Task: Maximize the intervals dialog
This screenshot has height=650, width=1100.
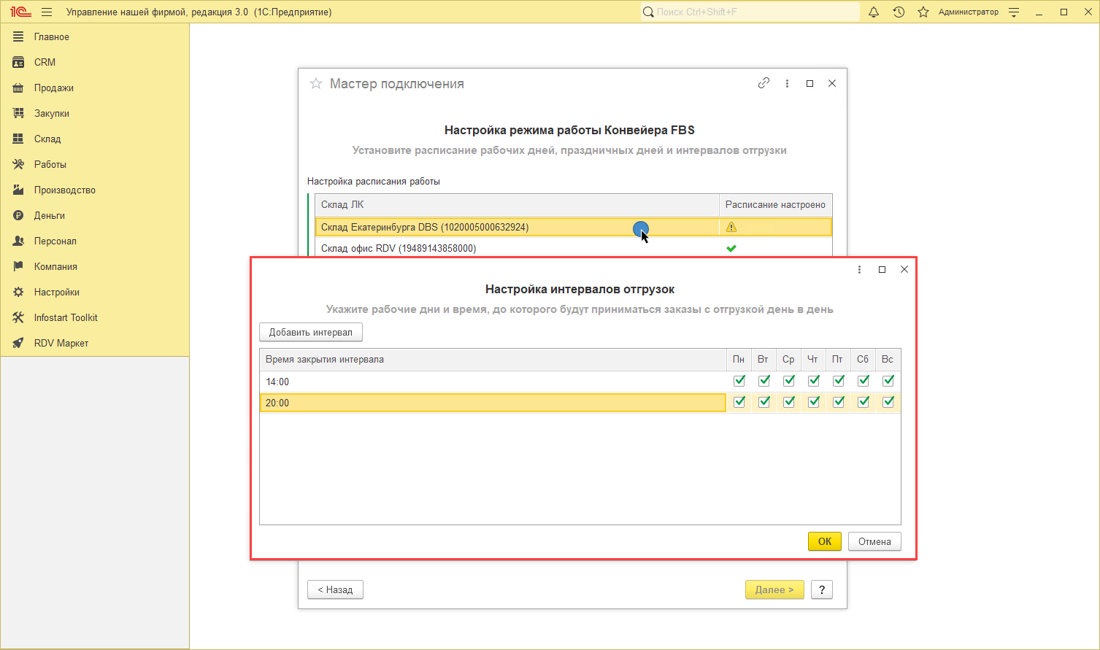Action: click(x=882, y=270)
